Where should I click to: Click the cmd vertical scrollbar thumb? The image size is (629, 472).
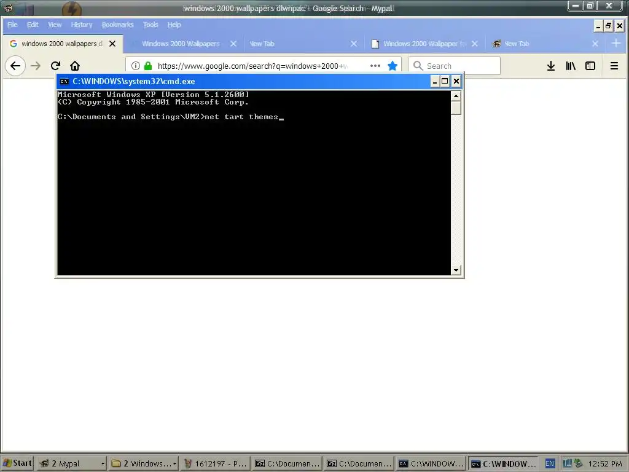coord(456,108)
